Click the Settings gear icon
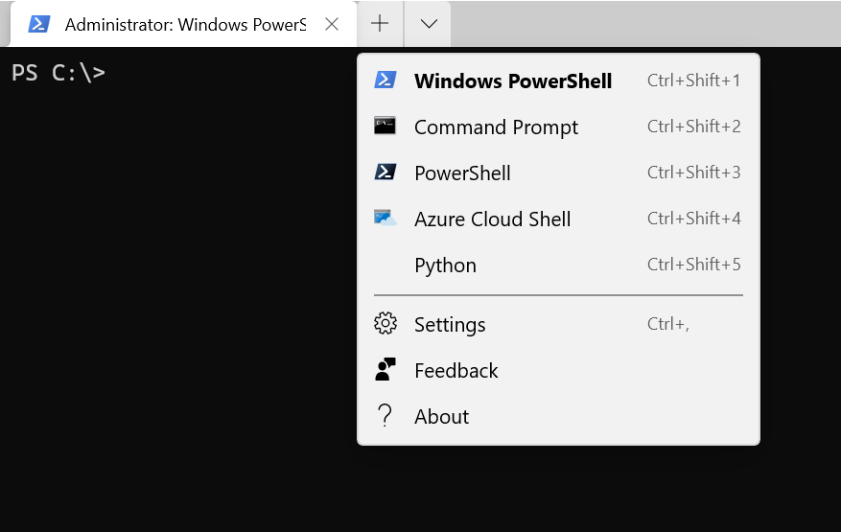This screenshot has height=532, width=841. coord(385,324)
